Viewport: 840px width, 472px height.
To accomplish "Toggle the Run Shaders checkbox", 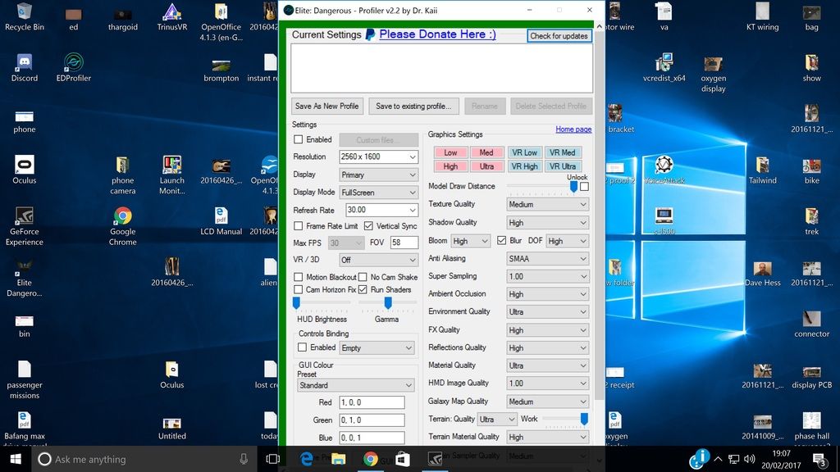I will coord(363,289).
